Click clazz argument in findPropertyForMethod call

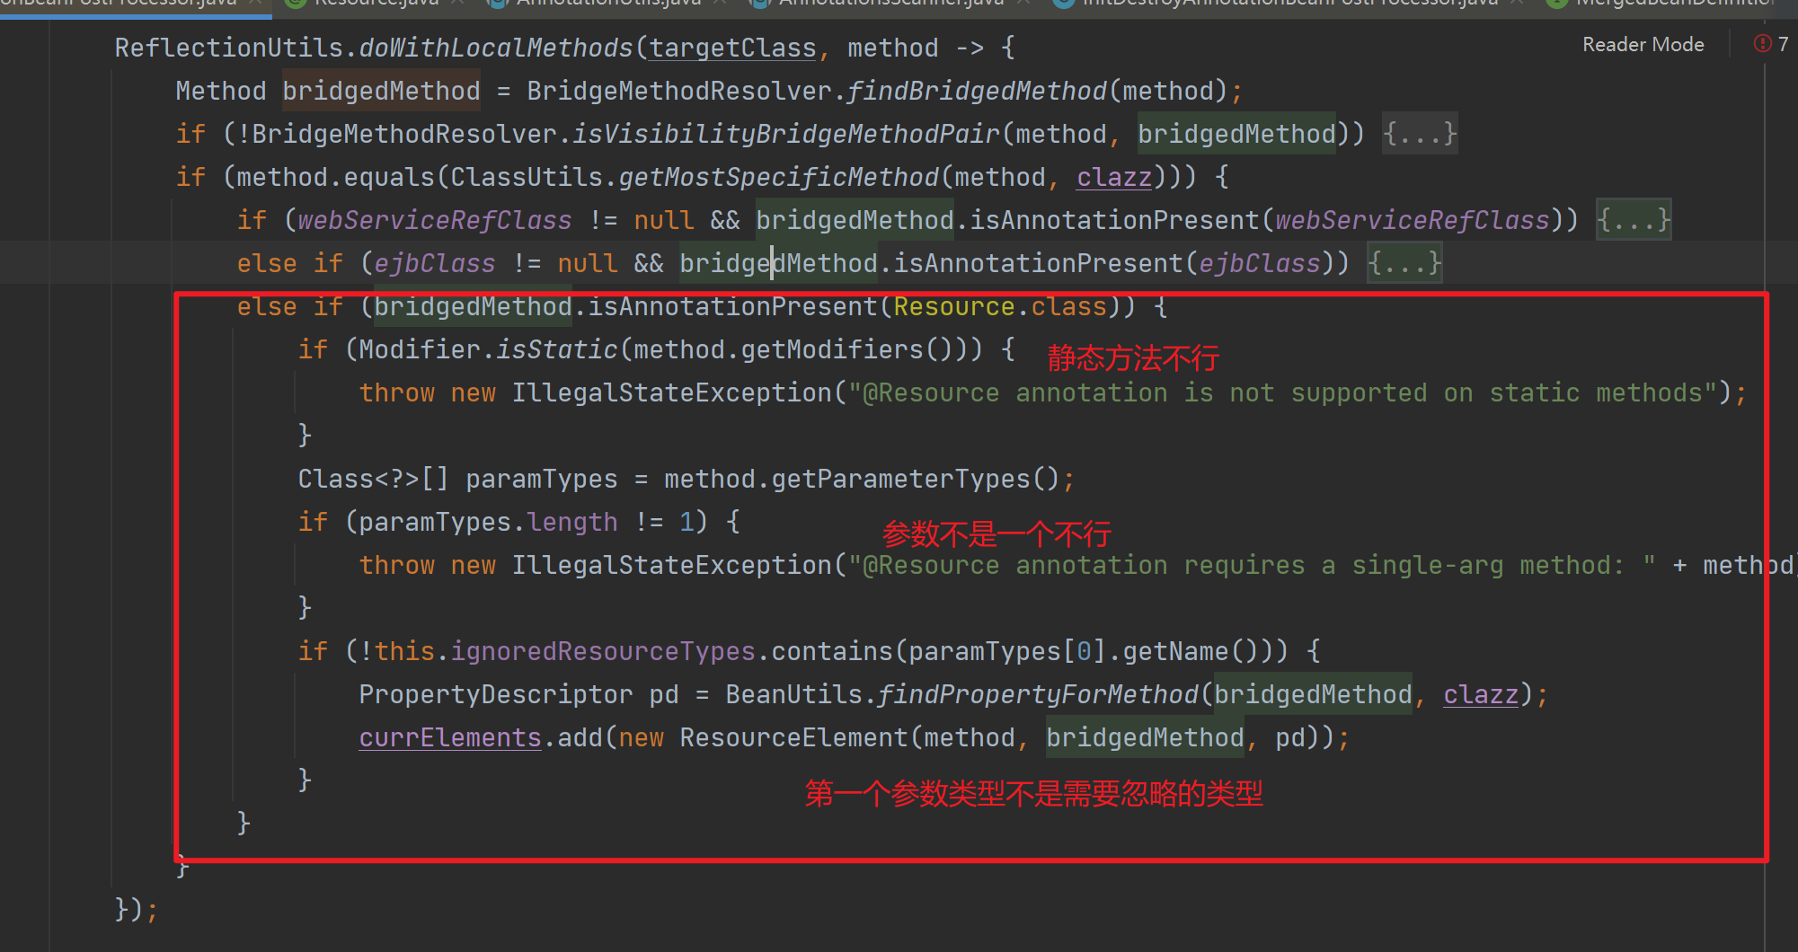[1481, 694]
